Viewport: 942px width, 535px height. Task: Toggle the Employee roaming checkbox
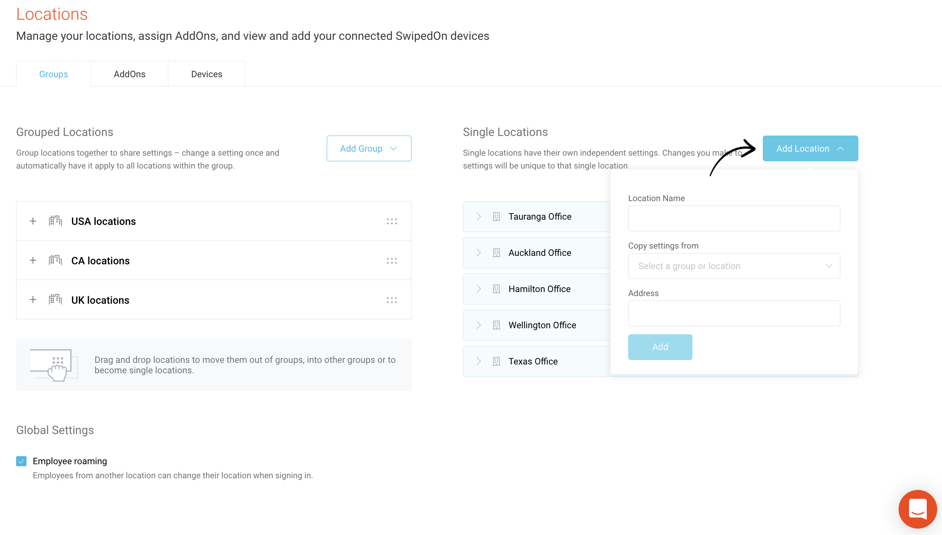(21, 461)
